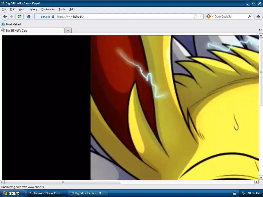Go back to the previous page

[5, 16]
